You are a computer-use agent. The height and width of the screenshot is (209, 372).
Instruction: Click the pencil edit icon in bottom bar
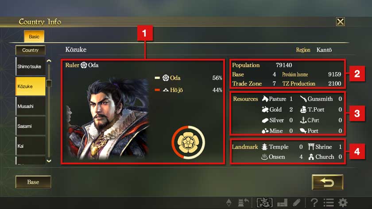(x=297, y=203)
